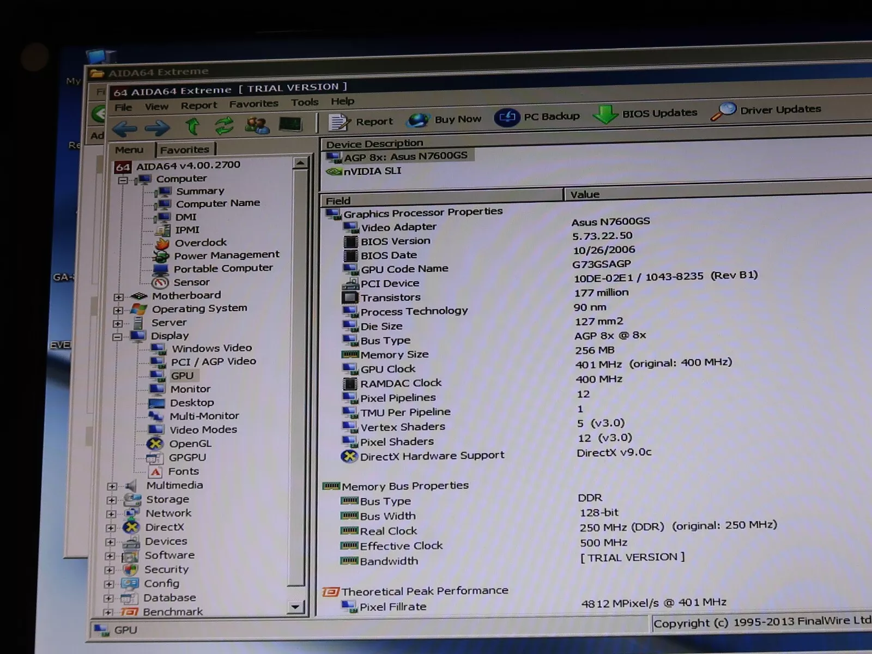Select Video Modes tree item
Image resolution: width=872 pixels, height=654 pixels.
pos(203,429)
